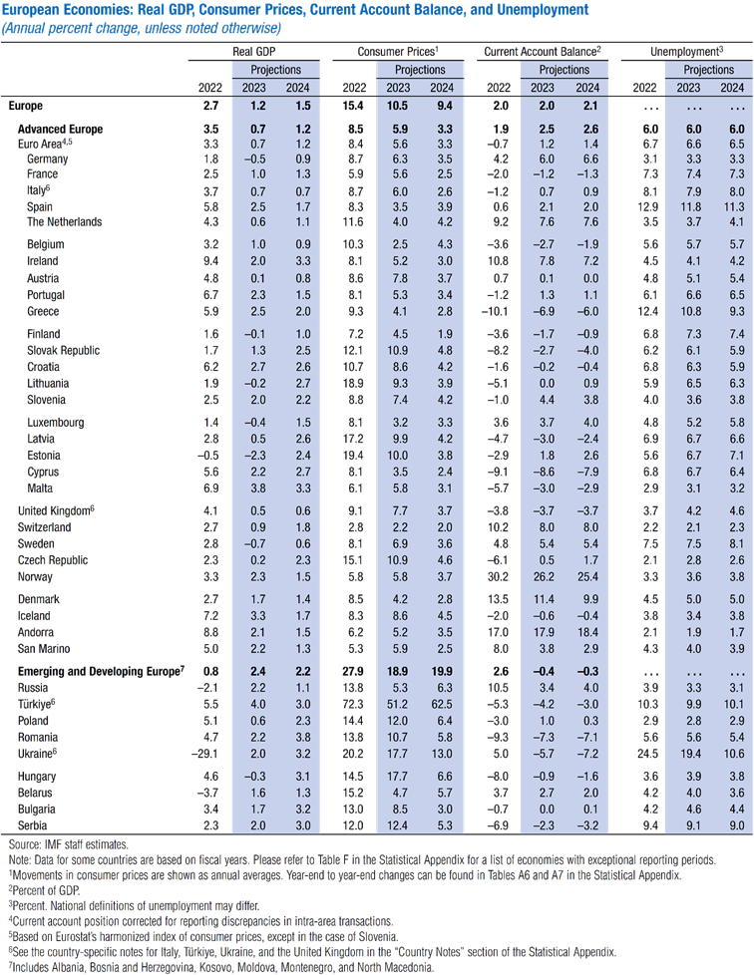
Task: Click Greece's 2022 current account value -10.1
Action: [x=494, y=311]
